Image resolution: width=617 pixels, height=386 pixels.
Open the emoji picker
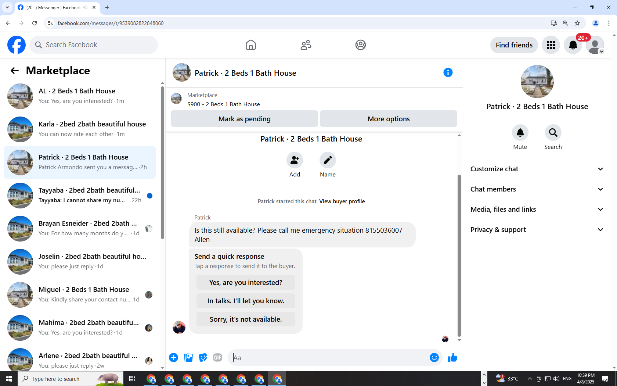click(x=434, y=358)
